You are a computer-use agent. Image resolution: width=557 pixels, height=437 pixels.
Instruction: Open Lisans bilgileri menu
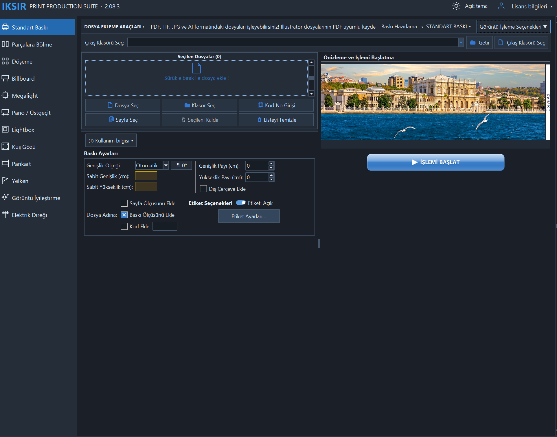(x=532, y=6)
